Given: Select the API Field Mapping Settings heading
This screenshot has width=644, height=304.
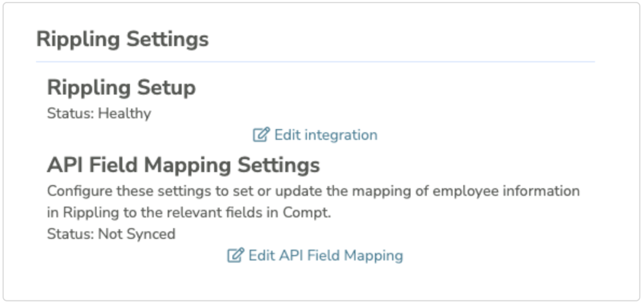Looking at the screenshot, I should [184, 165].
